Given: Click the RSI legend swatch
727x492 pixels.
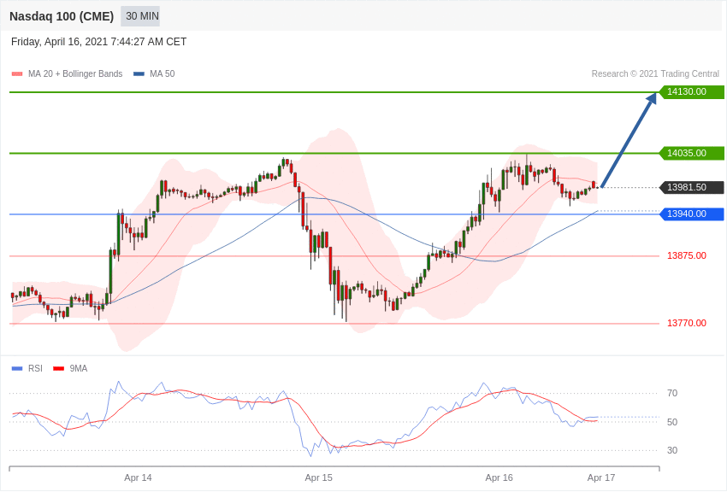Looking at the screenshot, I should point(17,369).
